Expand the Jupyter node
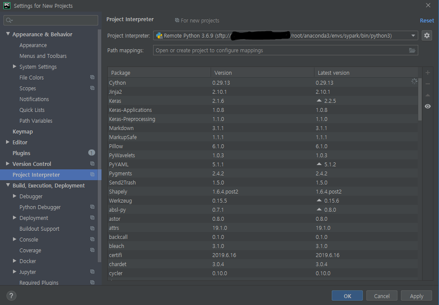The image size is (439, 305). pyautogui.click(x=15, y=271)
